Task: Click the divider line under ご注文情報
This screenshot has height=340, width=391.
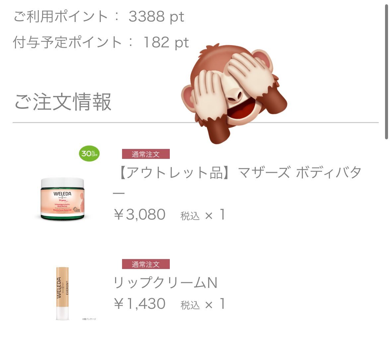Action: (x=196, y=122)
